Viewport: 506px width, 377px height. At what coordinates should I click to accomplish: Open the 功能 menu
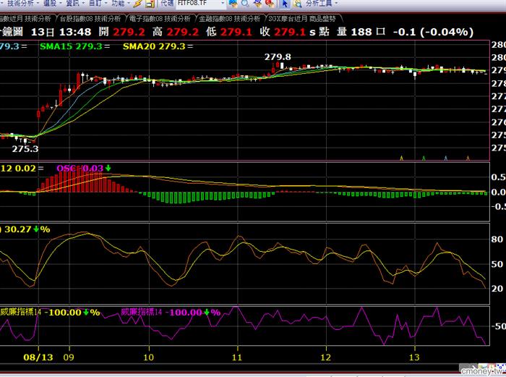pyautogui.click(x=121, y=4)
